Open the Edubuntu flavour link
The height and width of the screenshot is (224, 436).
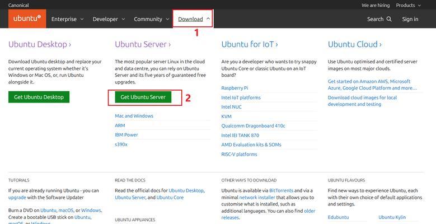click(x=338, y=217)
